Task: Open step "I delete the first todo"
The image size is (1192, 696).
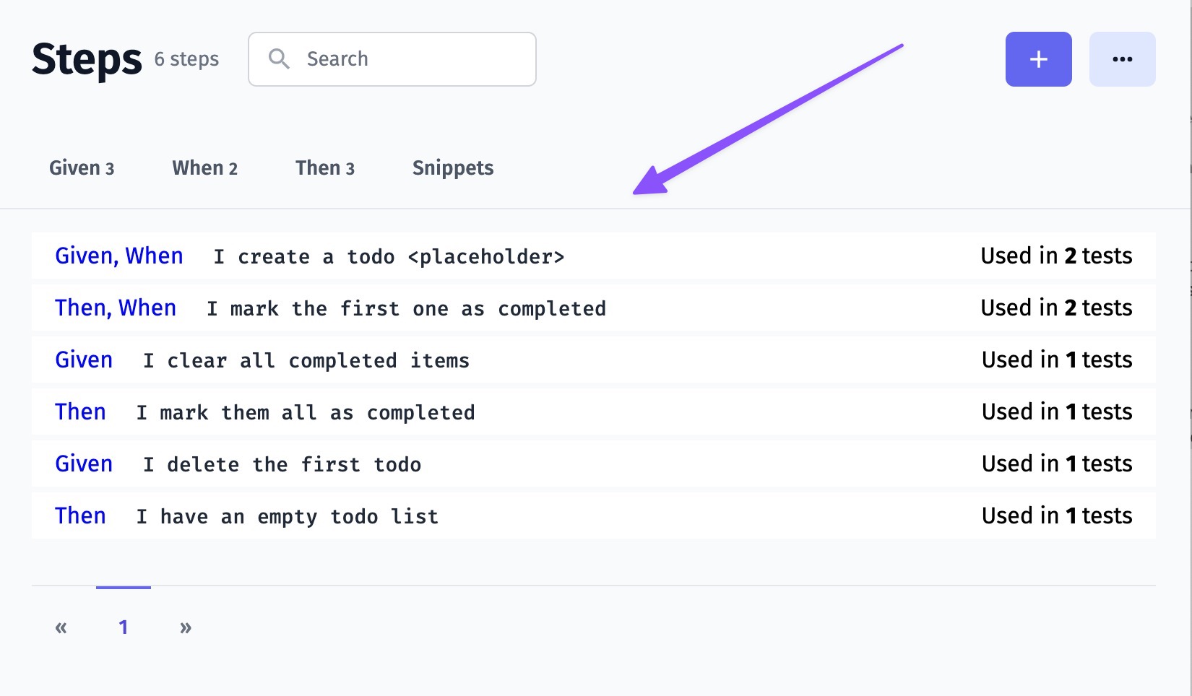Action: tap(282, 465)
